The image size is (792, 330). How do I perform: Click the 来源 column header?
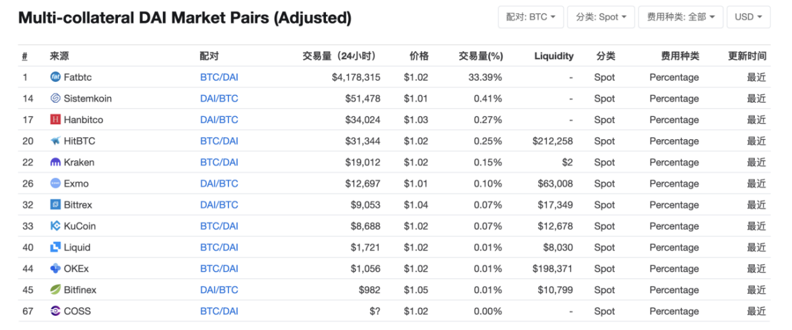(x=59, y=56)
